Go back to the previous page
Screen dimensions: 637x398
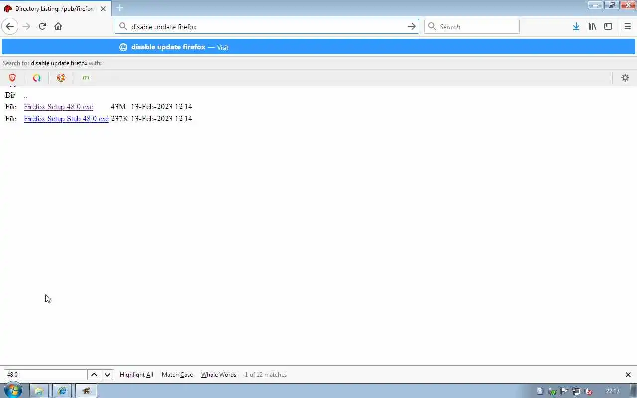pyautogui.click(x=10, y=26)
